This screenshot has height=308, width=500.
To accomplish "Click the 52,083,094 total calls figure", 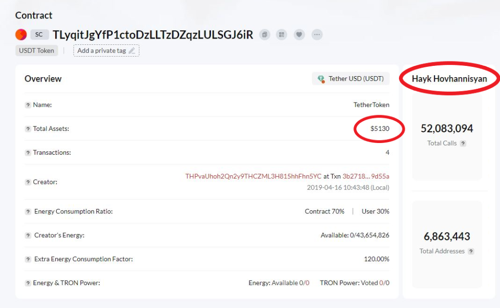I will (447, 128).
